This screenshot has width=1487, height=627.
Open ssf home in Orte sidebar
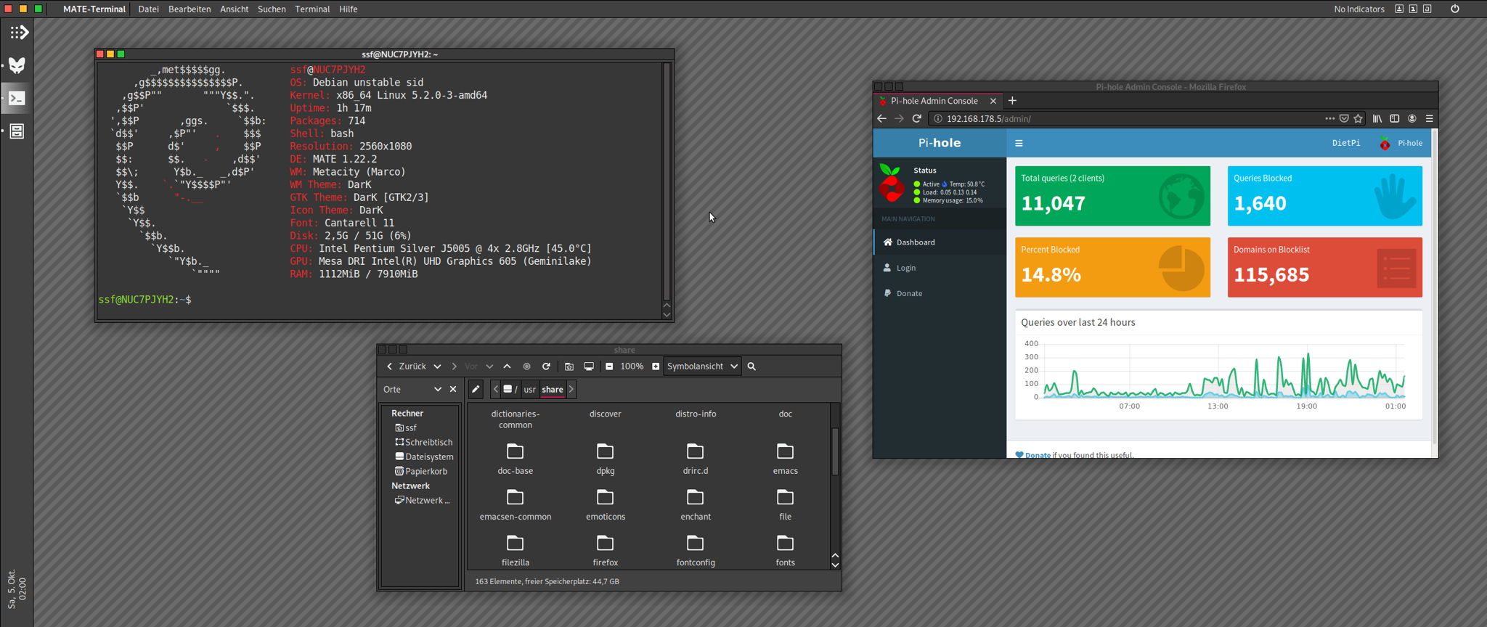click(x=407, y=428)
